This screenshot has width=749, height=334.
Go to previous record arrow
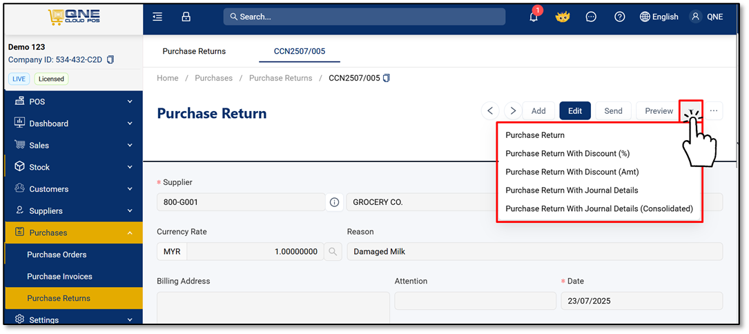tap(489, 111)
